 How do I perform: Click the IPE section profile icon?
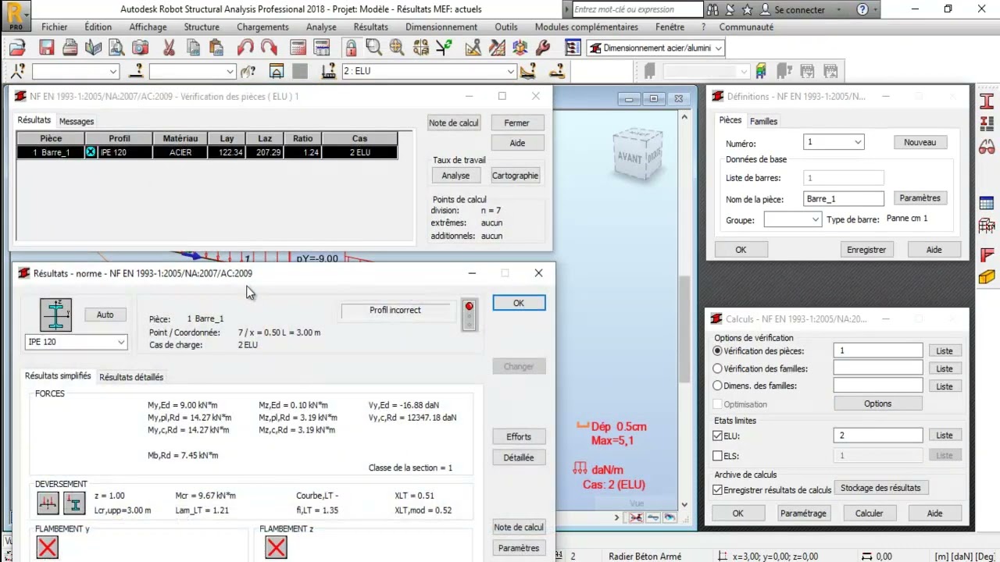[x=55, y=315]
